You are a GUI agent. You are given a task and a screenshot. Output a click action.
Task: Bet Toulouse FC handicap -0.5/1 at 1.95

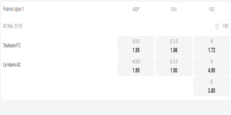pyautogui.click(x=136, y=46)
